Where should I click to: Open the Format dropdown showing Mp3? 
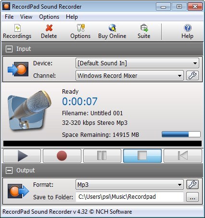[129, 185]
